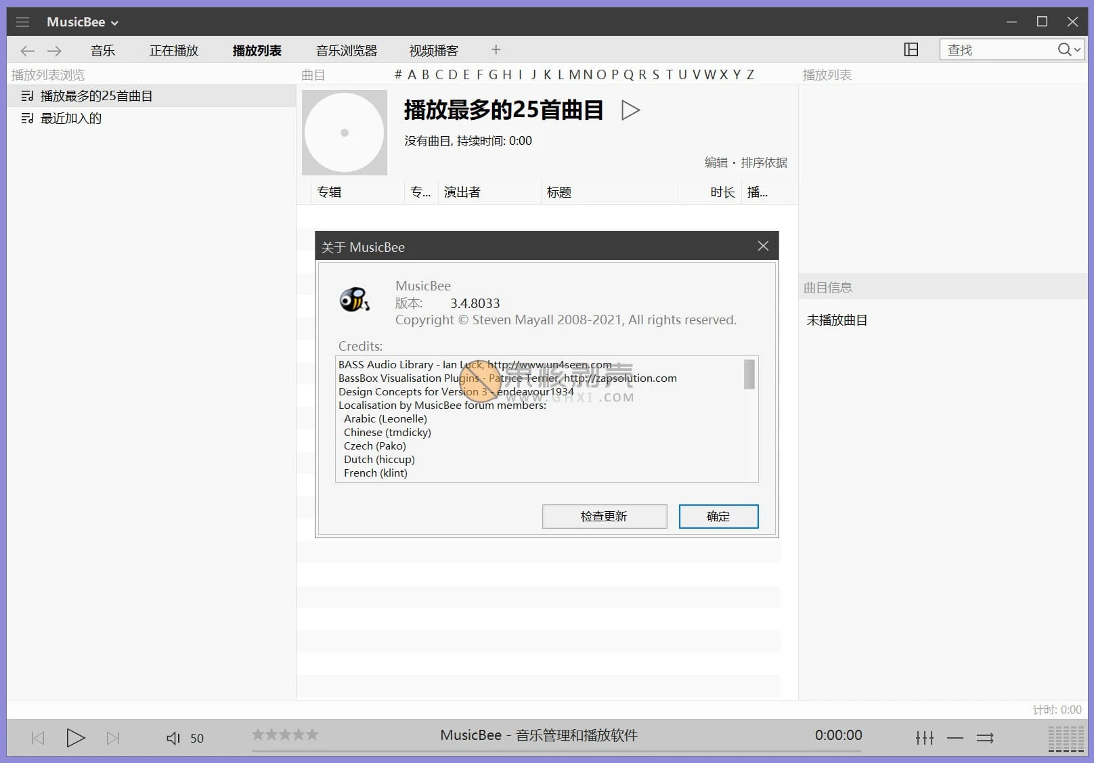Viewport: 1094px width, 763px height.
Task: Go back with the left arrow
Action: coord(27,50)
